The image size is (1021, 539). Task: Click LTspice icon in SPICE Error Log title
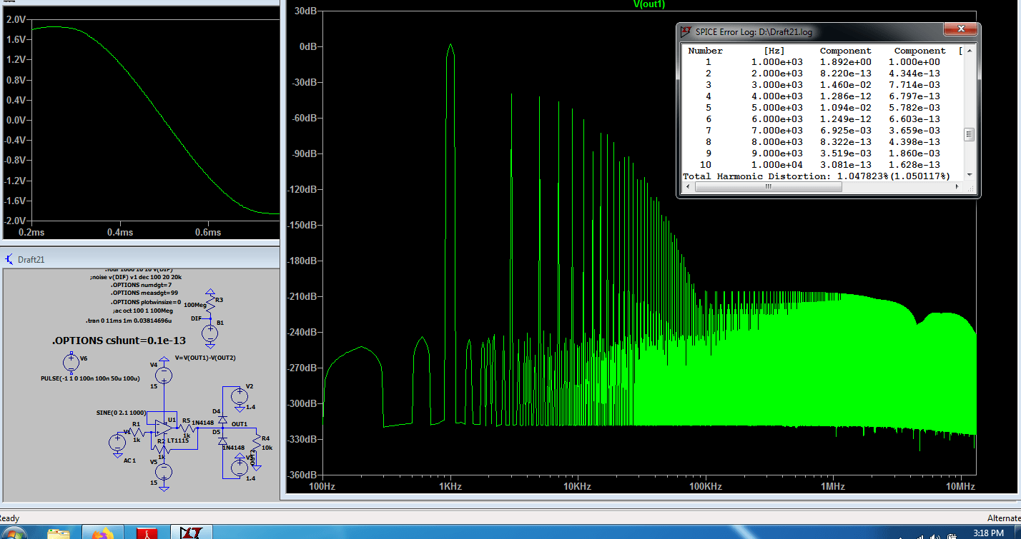click(x=686, y=32)
